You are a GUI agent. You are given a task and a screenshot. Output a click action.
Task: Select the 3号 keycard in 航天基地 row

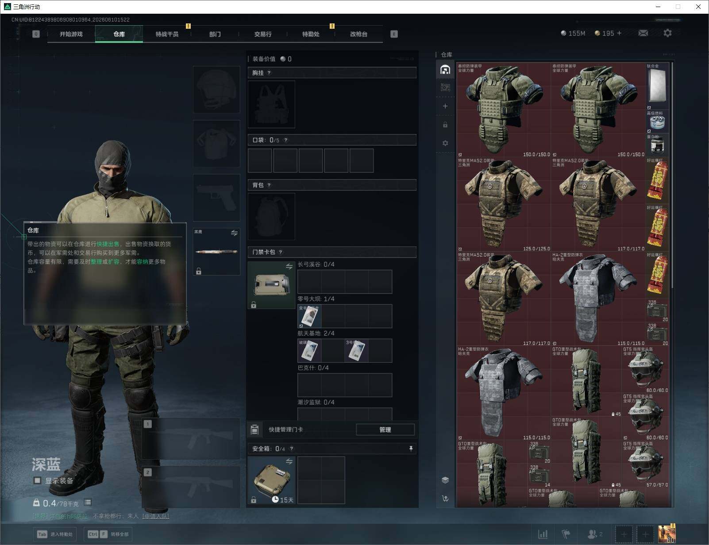[x=357, y=350]
